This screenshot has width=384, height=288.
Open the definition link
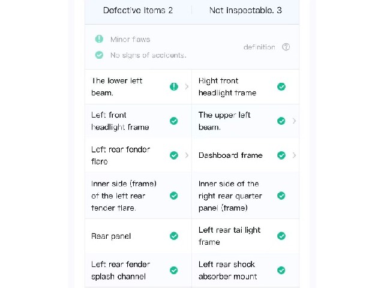pyautogui.click(x=259, y=47)
